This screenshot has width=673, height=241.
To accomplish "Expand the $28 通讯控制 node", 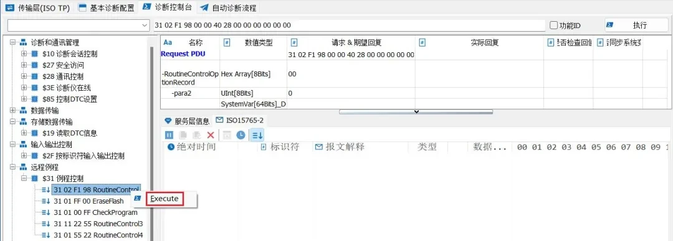I will click(x=24, y=76).
